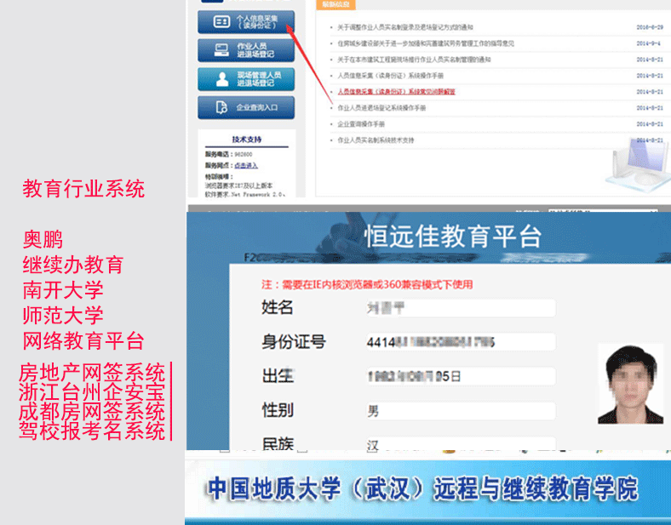Select the red text 奥鹏
Image resolution: width=671 pixels, height=525 pixels.
[43, 239]
